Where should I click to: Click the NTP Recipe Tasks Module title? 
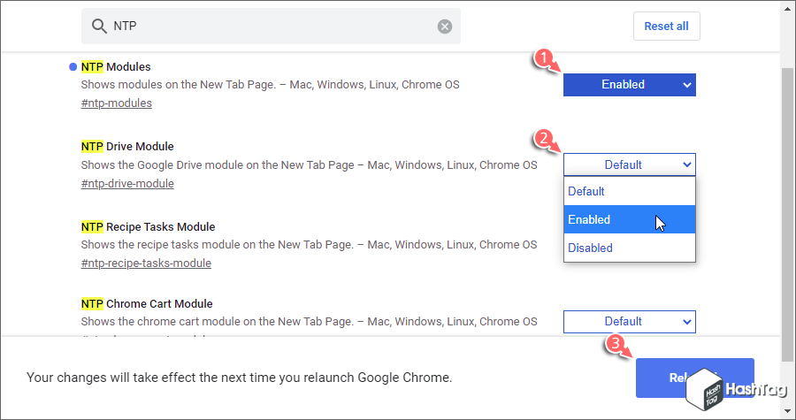click(149, 226)
